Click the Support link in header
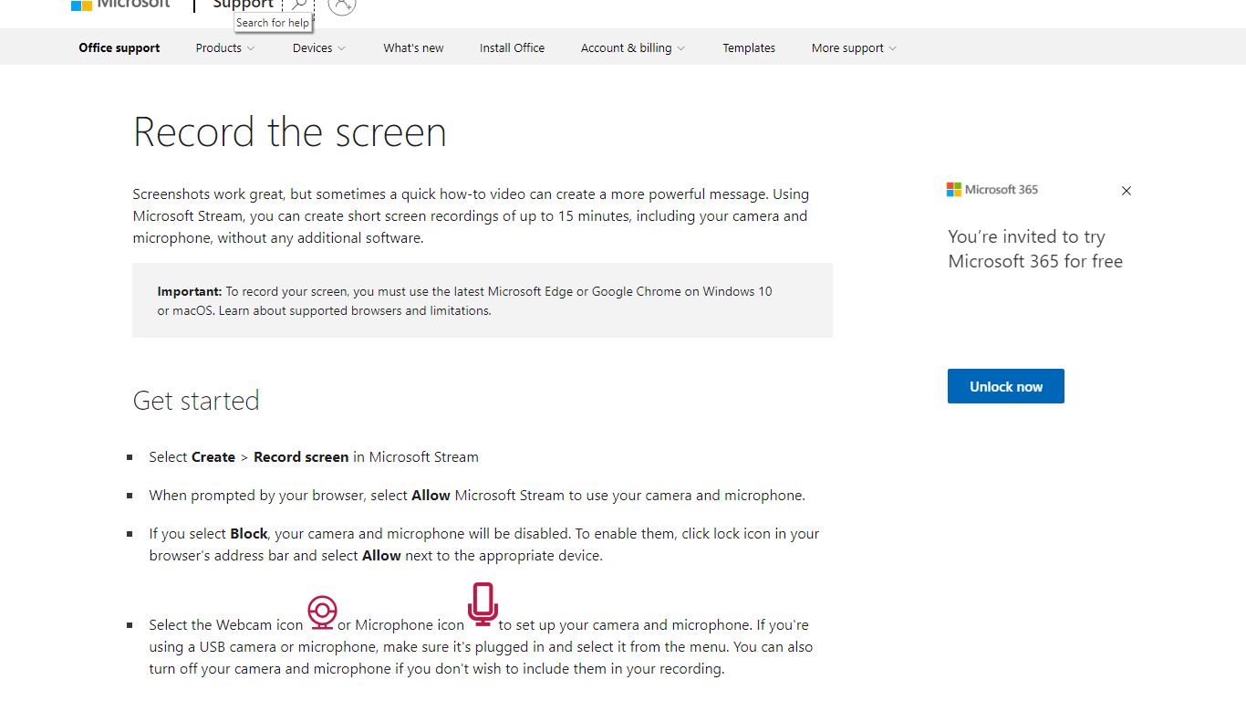1246x701 pixels. point(243,5)
